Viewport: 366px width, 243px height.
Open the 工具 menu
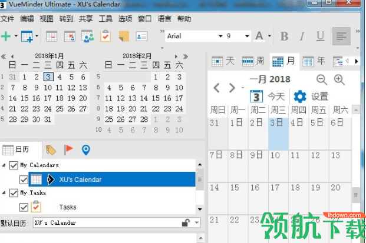click(105, 19)
